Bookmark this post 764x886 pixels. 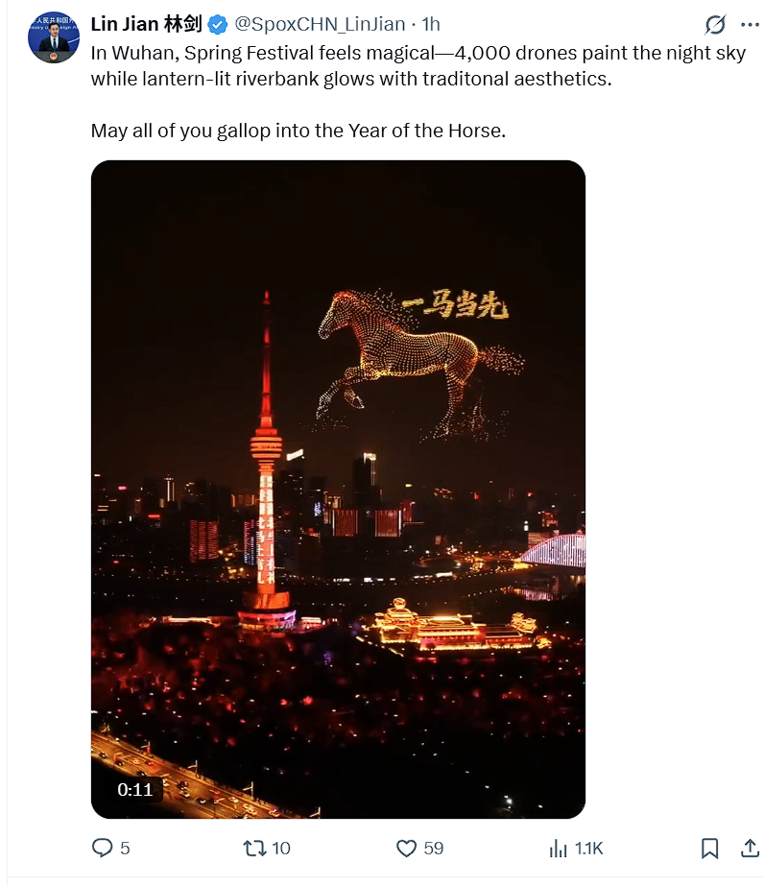coord(709,849)
